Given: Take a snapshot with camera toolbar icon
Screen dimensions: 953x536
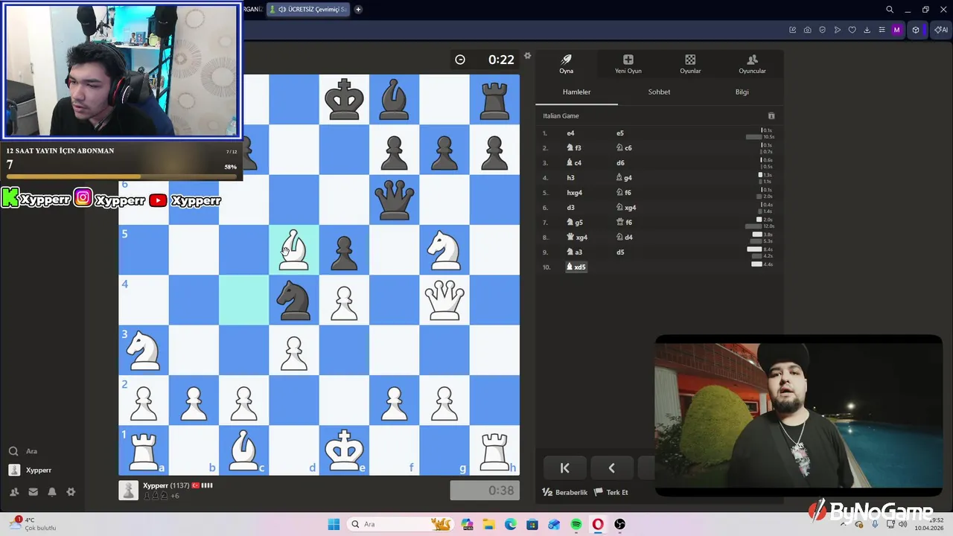Looking at the screenshot, I should point(807,30).
